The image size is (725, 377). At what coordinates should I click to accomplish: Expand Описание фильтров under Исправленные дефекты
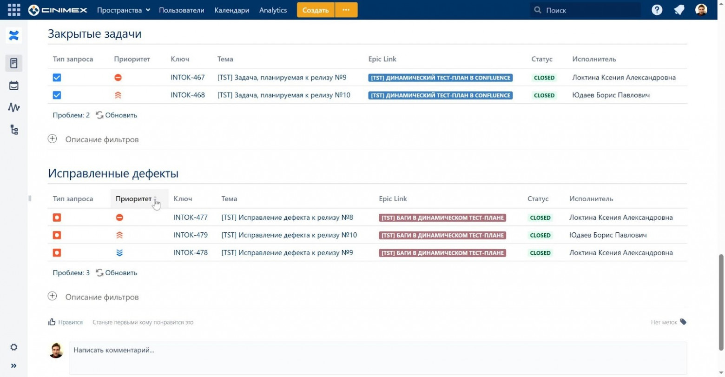[x=52, y=297]
